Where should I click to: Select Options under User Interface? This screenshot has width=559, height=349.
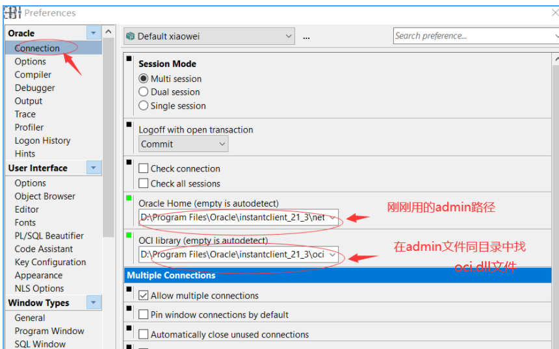(31, 183)
